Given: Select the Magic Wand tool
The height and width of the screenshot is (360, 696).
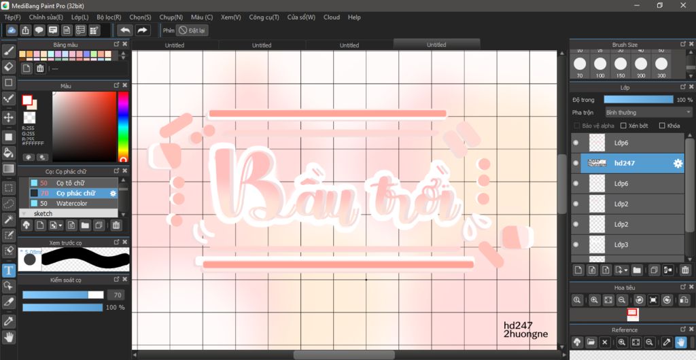Looking at the screenshot, I should point(9,219).
